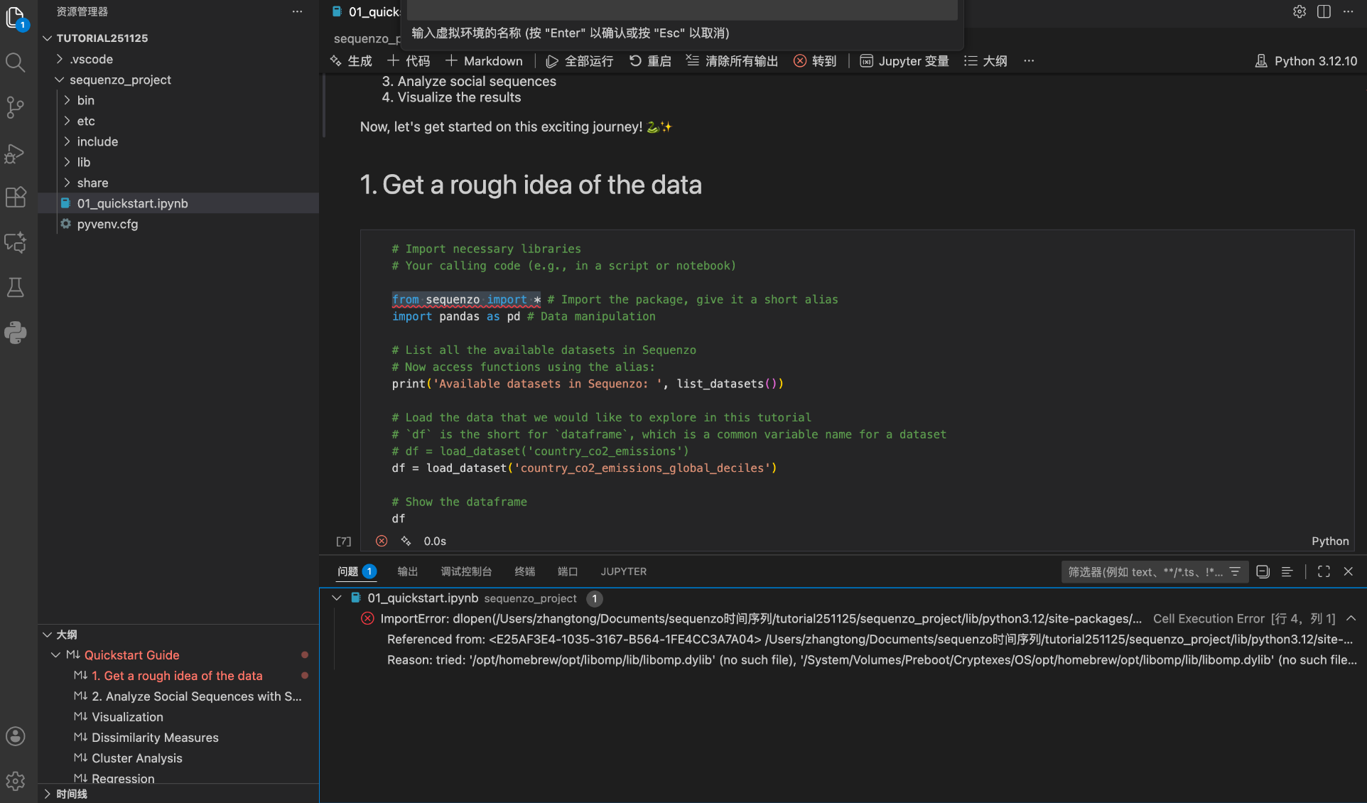Maximize the bottom panel size
The width and height of the screenshot is (1367, 803).
point(1324,571)
